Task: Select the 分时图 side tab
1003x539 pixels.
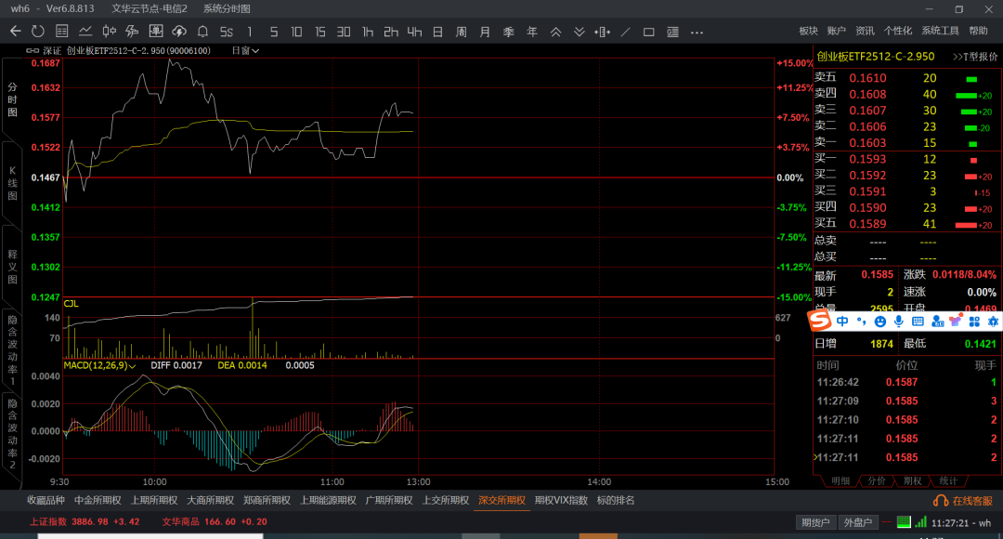Action: click(12, 99)
